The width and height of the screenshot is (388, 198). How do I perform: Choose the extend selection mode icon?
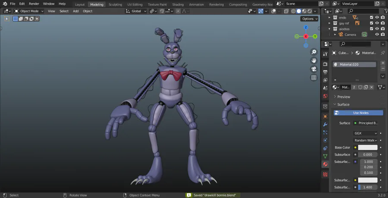(21, 19)
